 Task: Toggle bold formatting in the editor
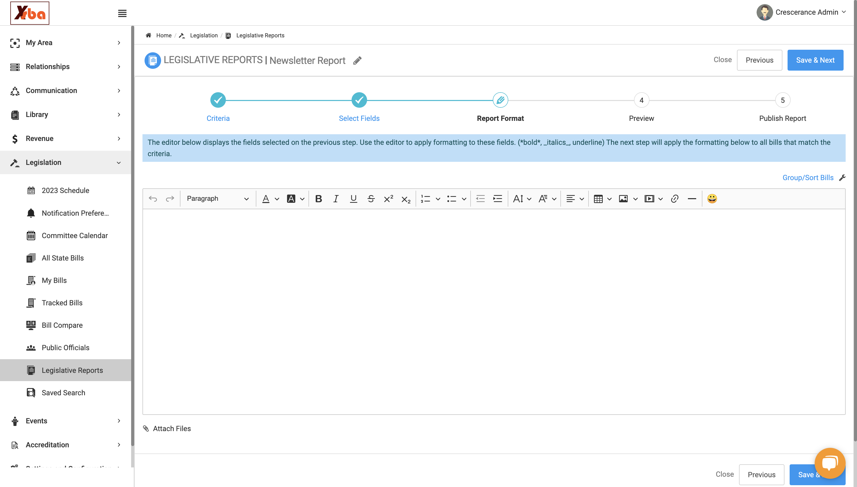(x=319, y=199)
